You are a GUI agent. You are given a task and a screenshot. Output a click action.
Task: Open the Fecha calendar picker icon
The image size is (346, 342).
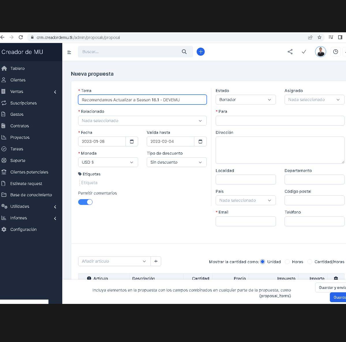132,141
